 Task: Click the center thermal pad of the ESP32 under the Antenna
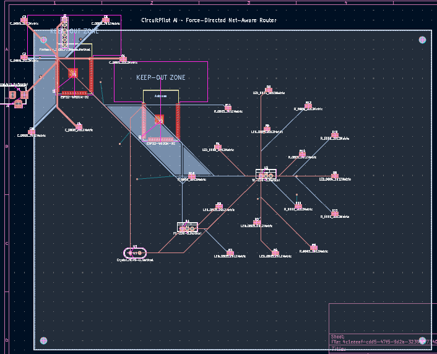(160, 119)
